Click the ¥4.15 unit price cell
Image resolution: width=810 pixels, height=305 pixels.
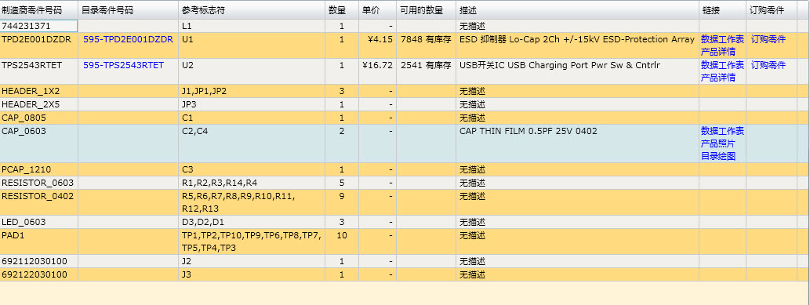378,45
